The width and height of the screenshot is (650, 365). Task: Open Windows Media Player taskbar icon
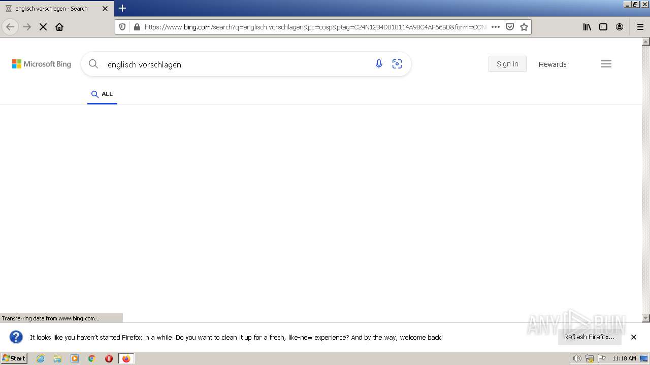(x=75, y=358)
